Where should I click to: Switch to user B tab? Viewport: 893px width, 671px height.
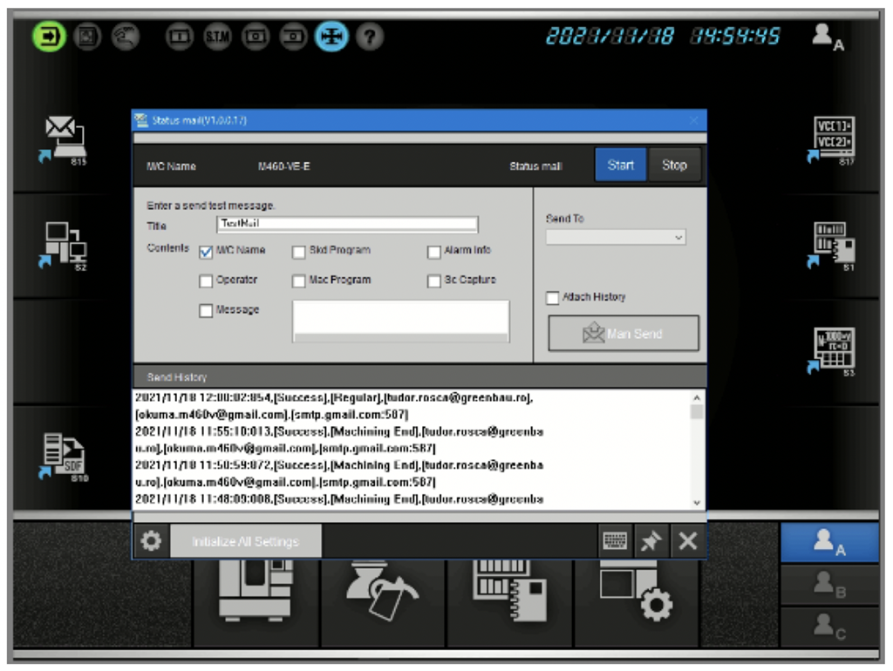[829, 586]
